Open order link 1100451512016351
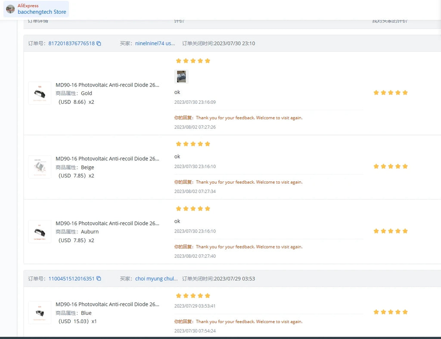Viewport: 441px width, 339px height. click(71, 279)
